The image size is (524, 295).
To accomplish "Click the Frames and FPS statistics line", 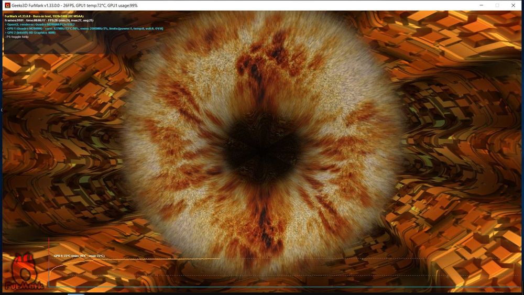I will pos(49,20).
